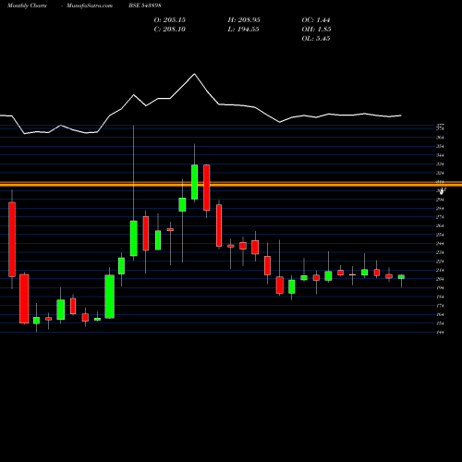Click the 'Monthly Charts' title text
This screenshot has width=462, height=462.
pyautogui.click(x=27, y=6)
